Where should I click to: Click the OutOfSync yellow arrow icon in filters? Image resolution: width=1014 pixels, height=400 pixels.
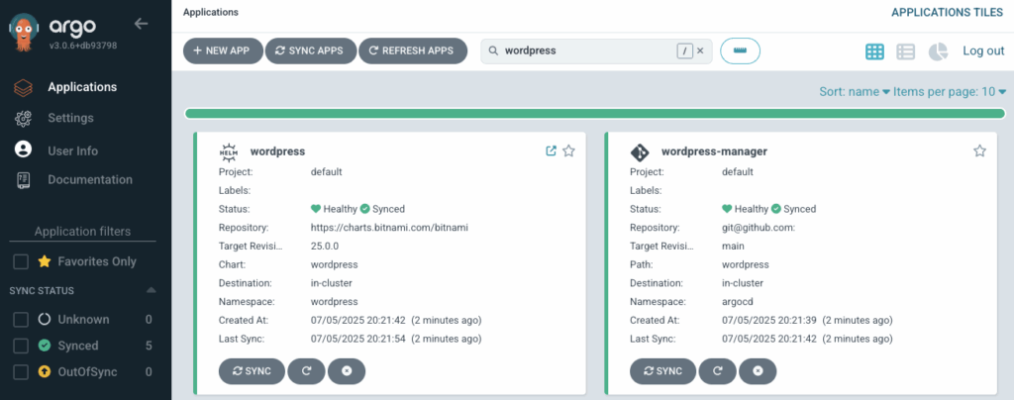(x=45, y=372)
